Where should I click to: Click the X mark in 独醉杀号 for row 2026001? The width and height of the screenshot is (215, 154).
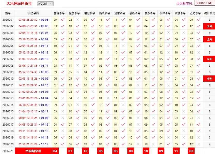click(78, 20)
